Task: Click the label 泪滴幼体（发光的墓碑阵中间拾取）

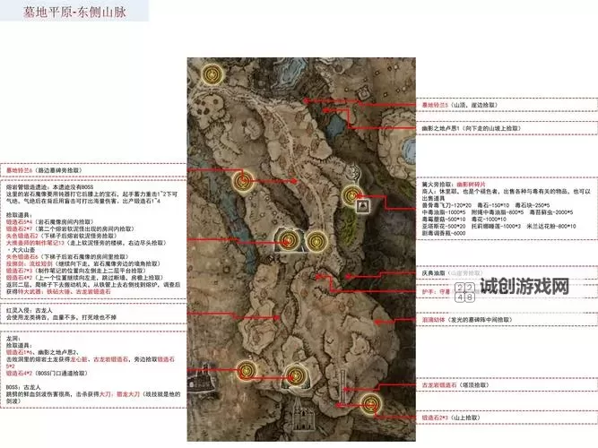Action: 467,320
